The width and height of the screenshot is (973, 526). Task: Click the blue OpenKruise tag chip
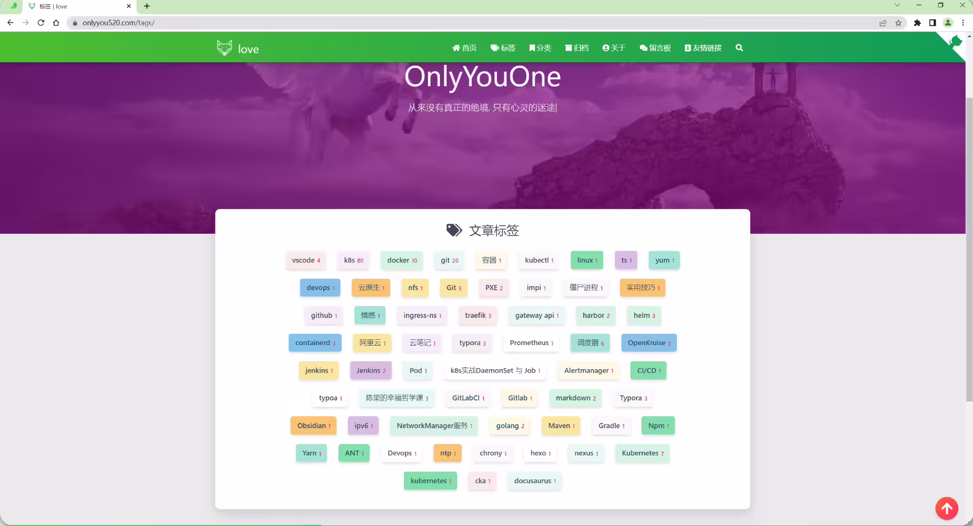pos(649,342)
